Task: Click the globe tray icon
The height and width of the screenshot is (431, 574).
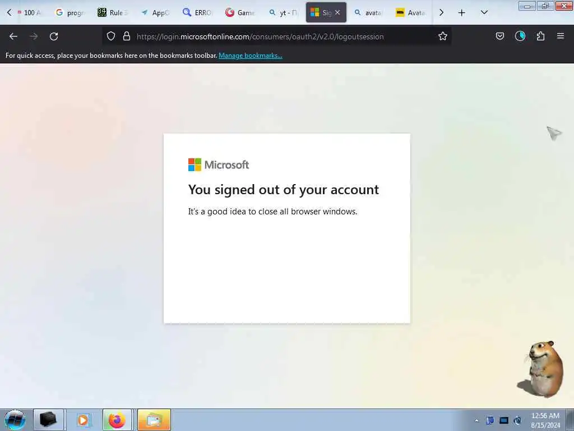Action: [517, 420]
